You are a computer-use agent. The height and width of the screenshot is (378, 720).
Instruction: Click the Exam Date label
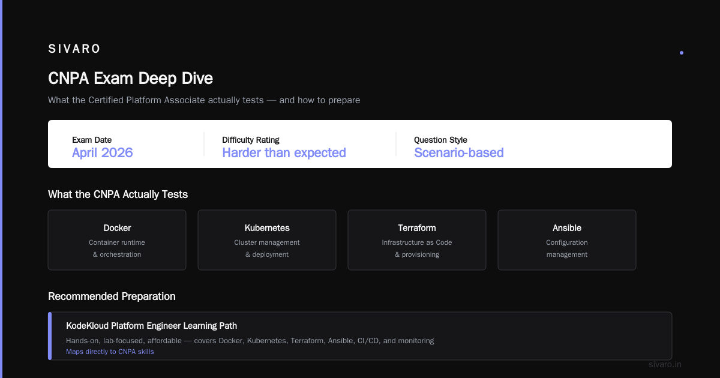coord(92,140)
